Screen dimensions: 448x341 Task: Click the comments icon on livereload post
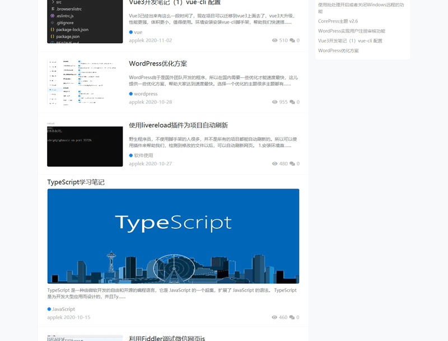[292, 164]
